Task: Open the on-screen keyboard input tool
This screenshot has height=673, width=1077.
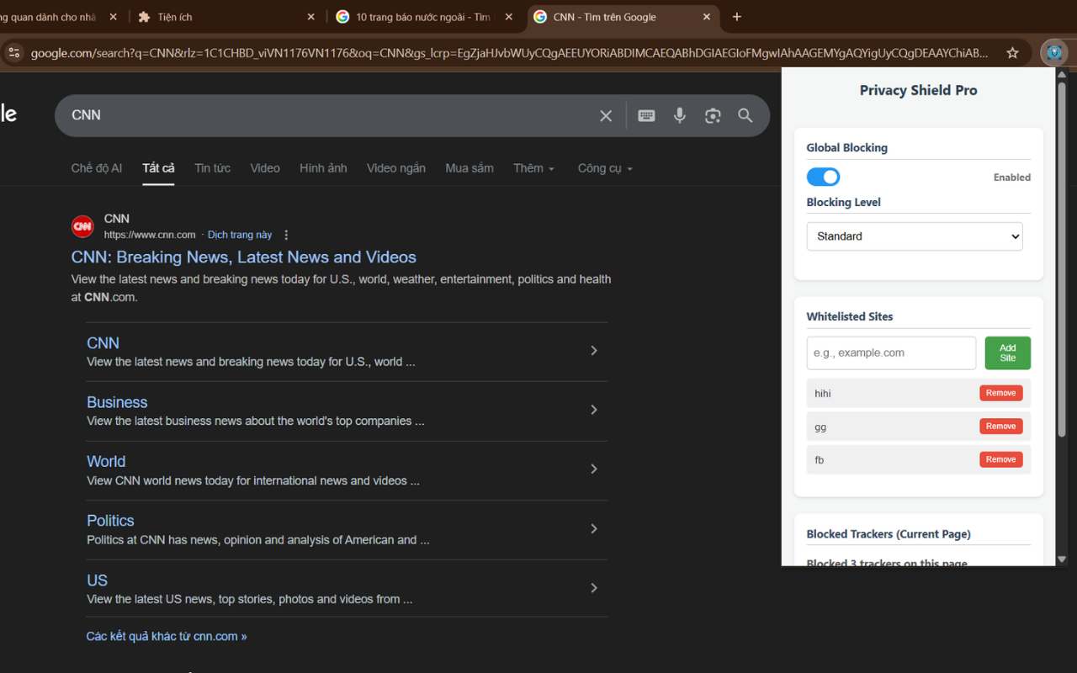Action: 646,116
